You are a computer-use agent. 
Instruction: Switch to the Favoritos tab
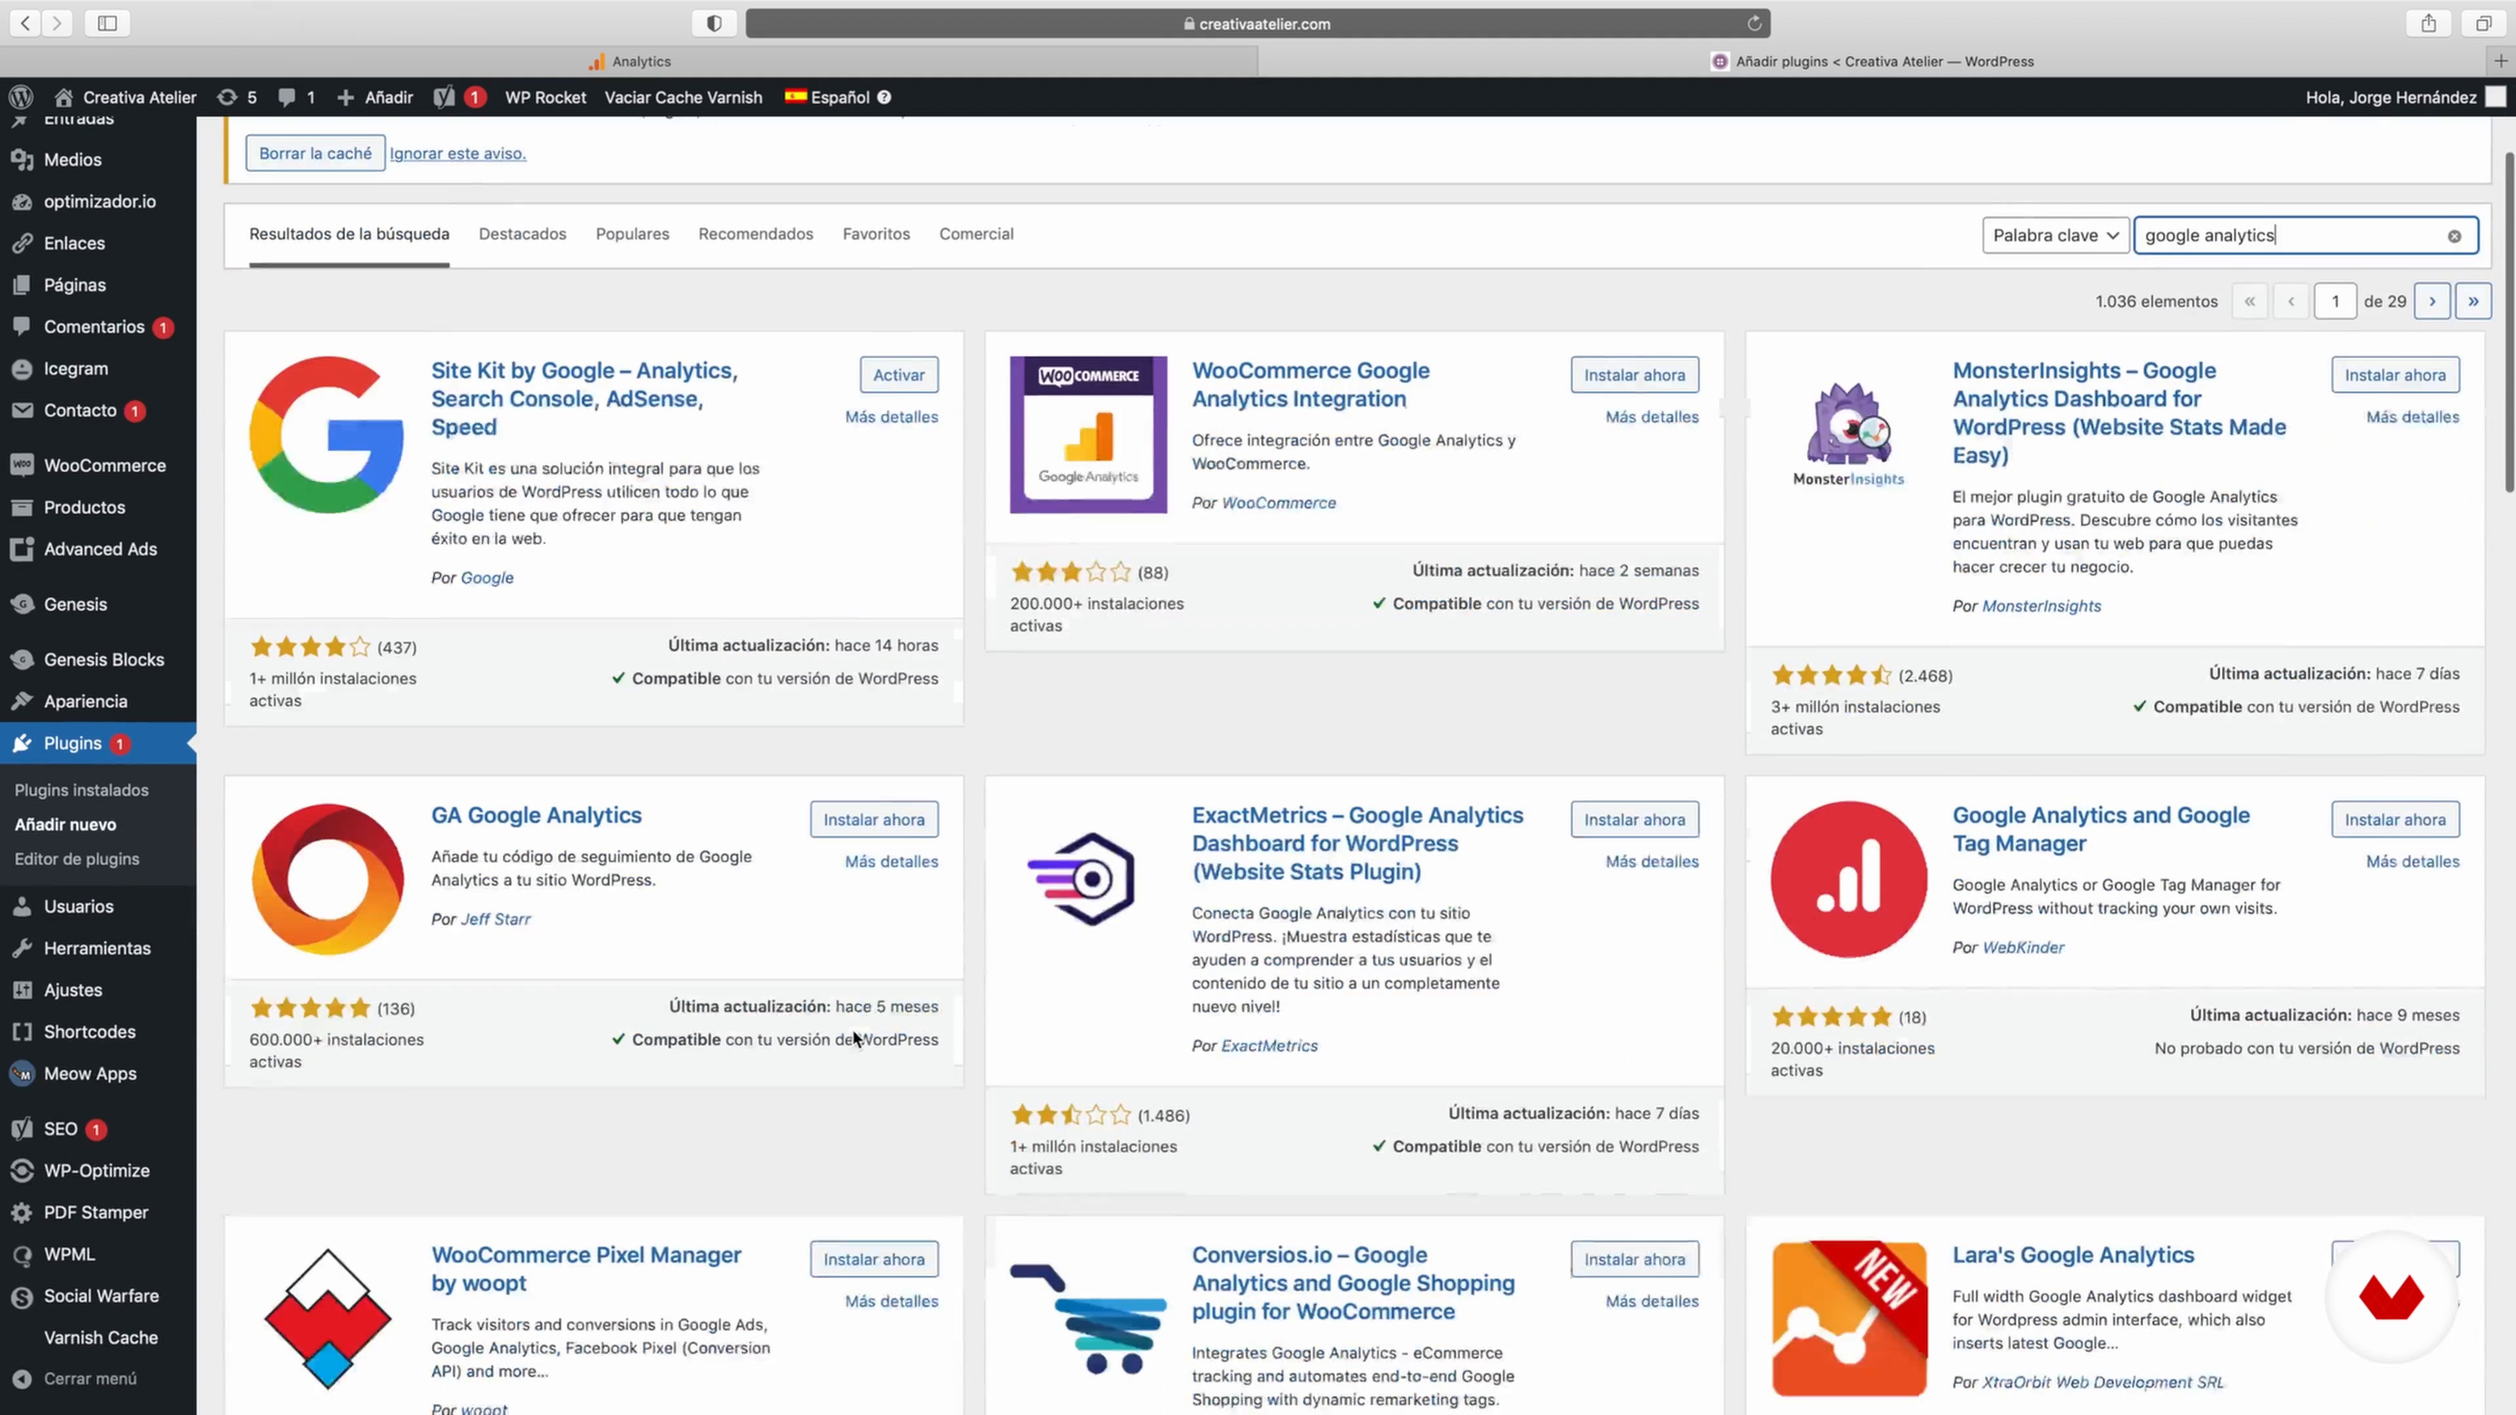click(x=876, y=235)
